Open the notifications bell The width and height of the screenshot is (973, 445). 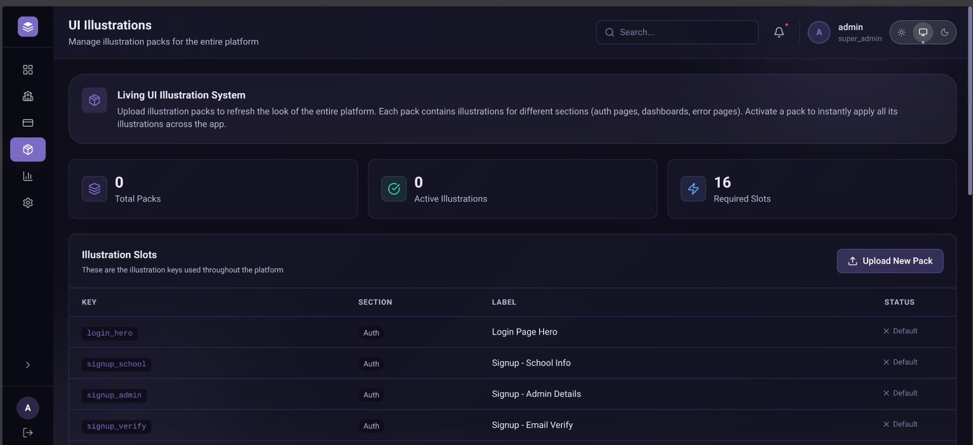[779, 32]
